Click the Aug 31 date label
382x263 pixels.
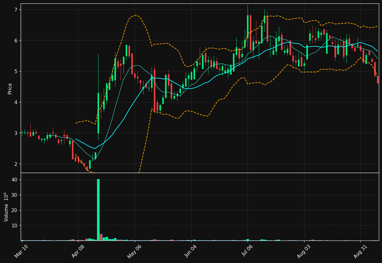pyautogui.click(x=360, y=251)
